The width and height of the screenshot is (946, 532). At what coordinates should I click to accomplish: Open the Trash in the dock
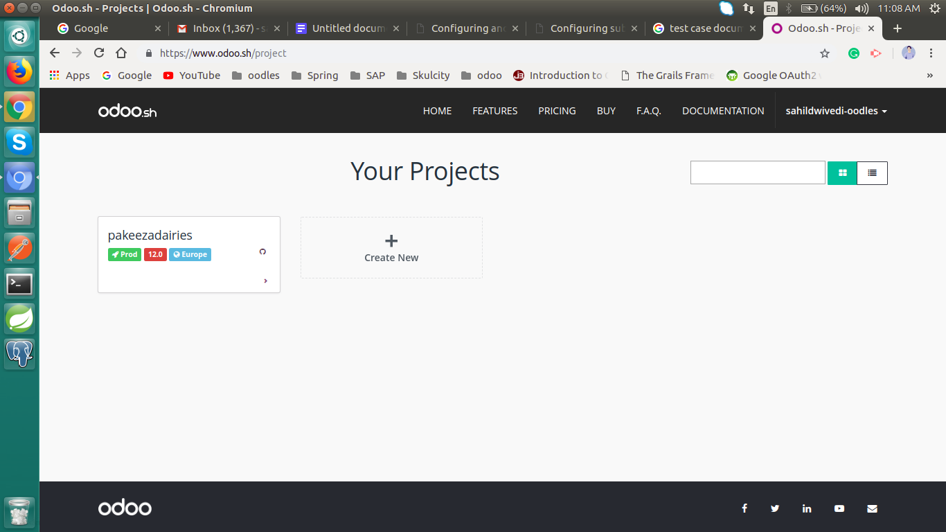tap(19, 513)
